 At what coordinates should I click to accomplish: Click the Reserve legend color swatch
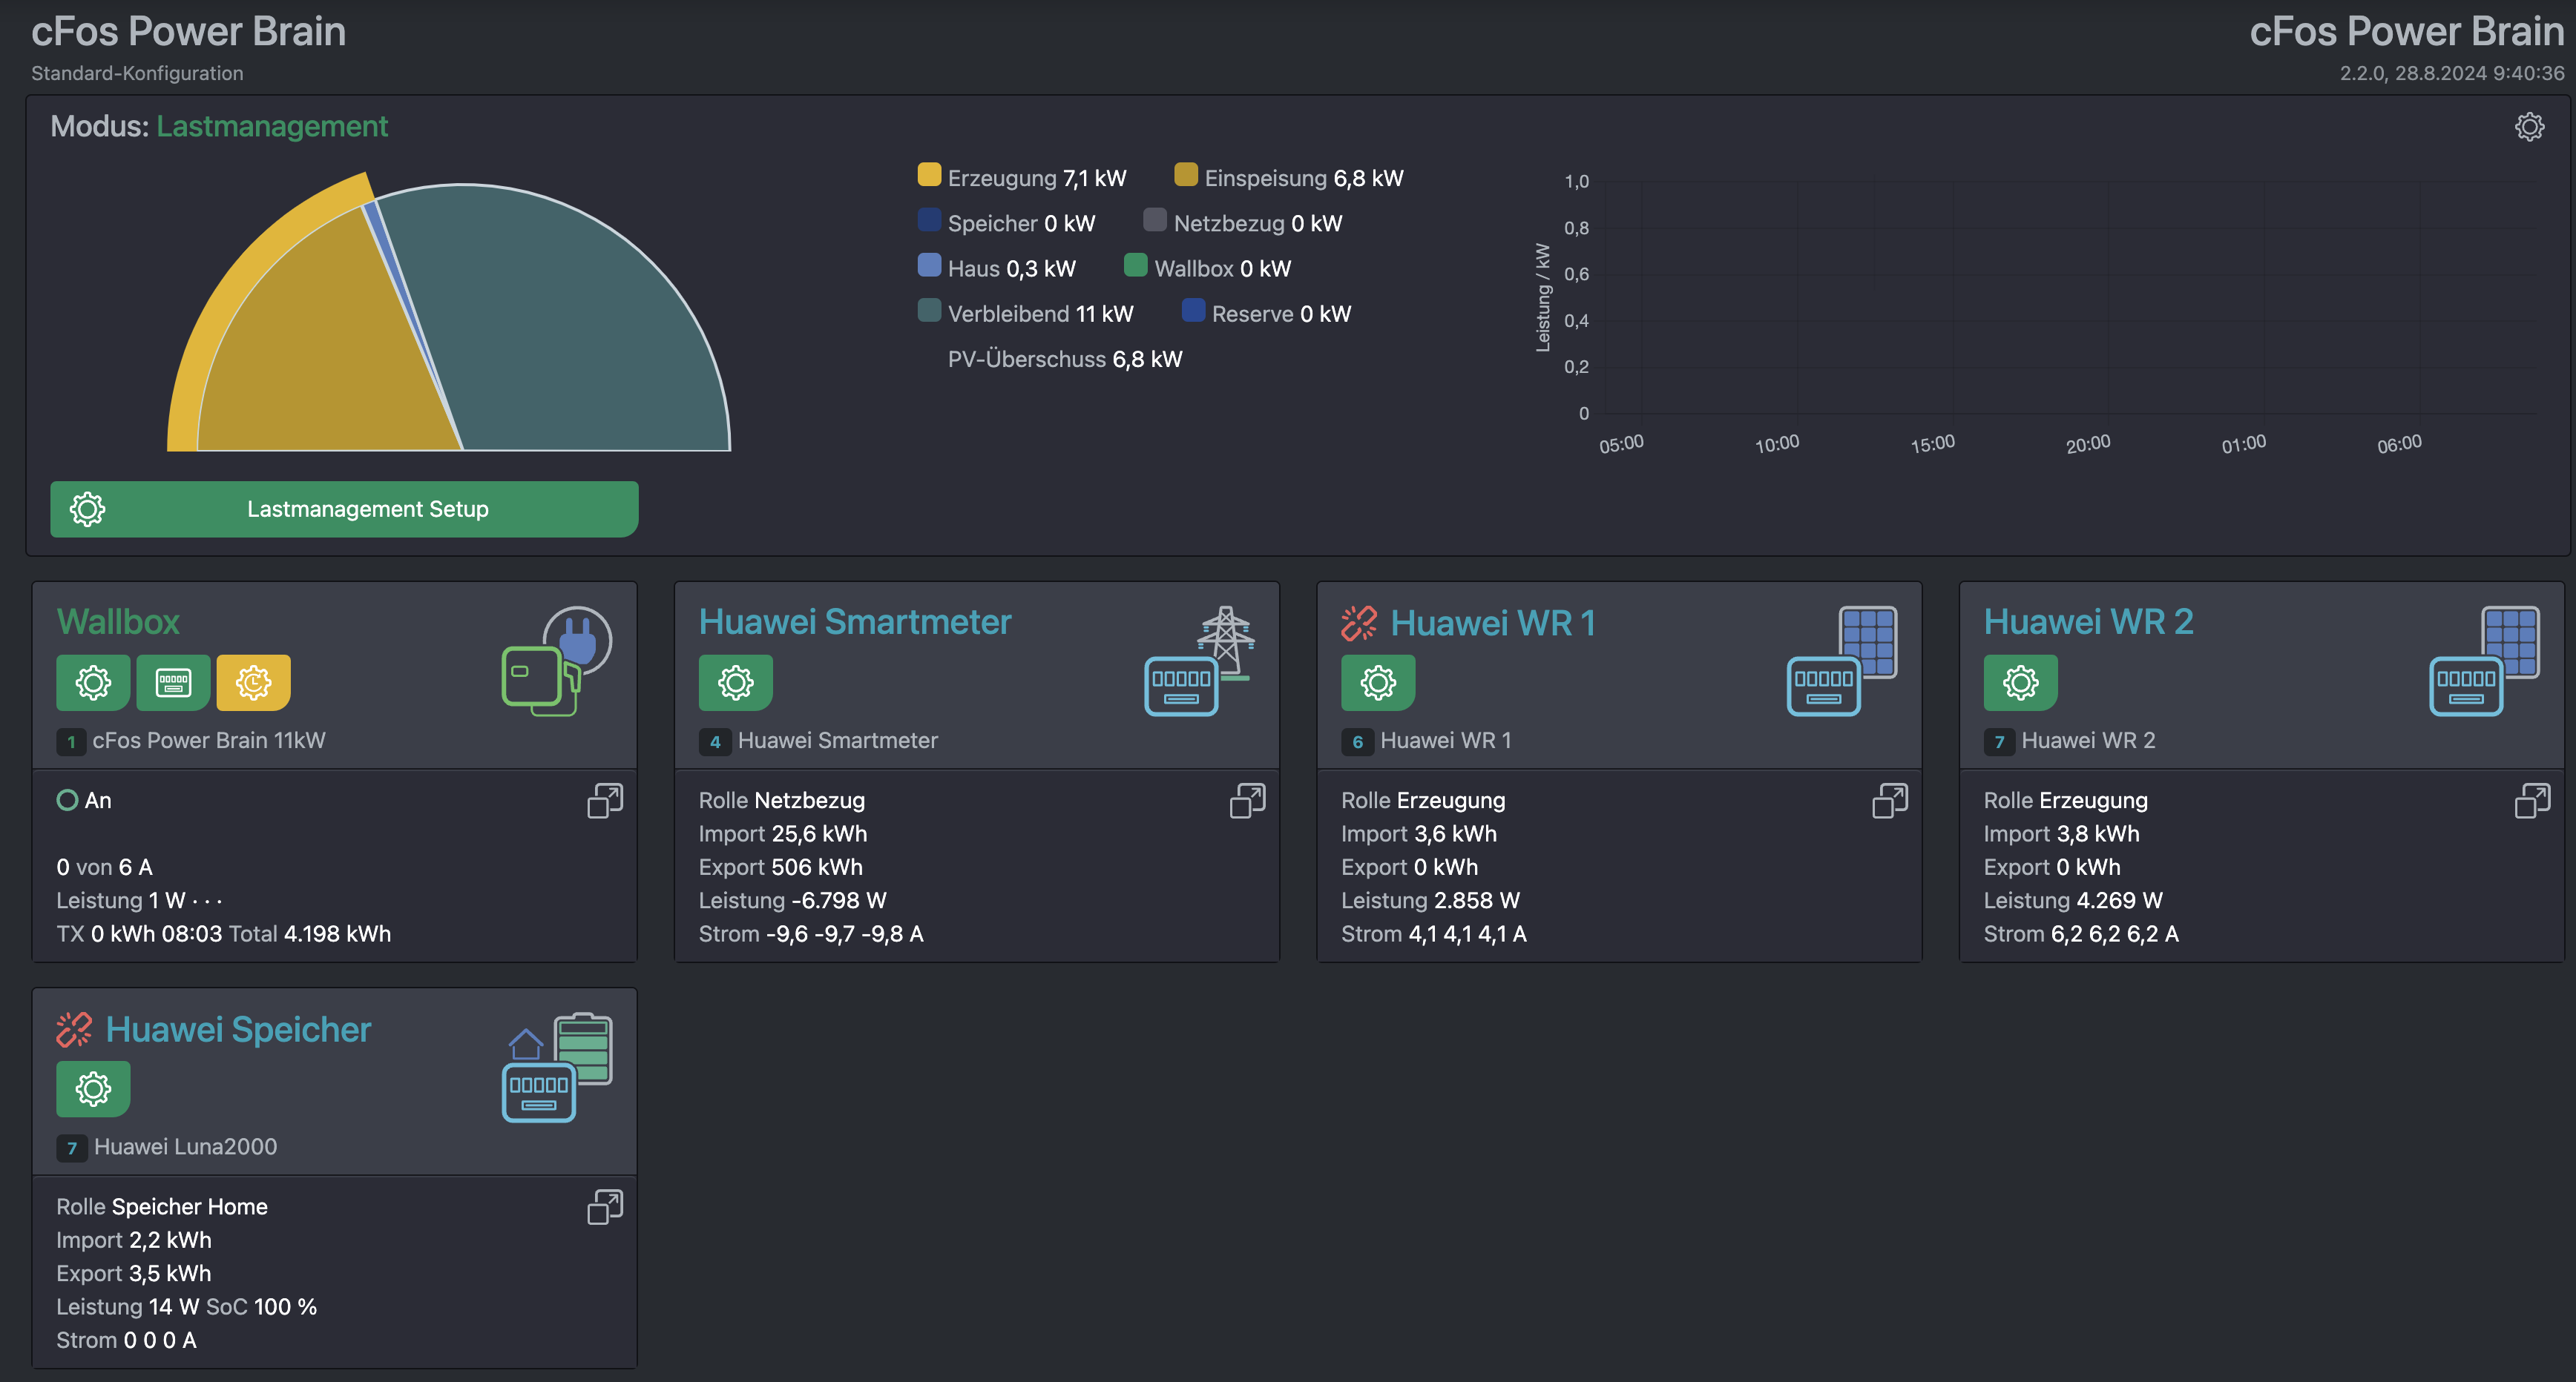pos(1193,310)
